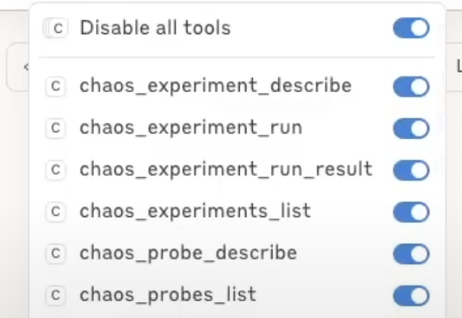
Task: Switch off the chaos_experiment_run_result toggle
Action: click(411, 170)
